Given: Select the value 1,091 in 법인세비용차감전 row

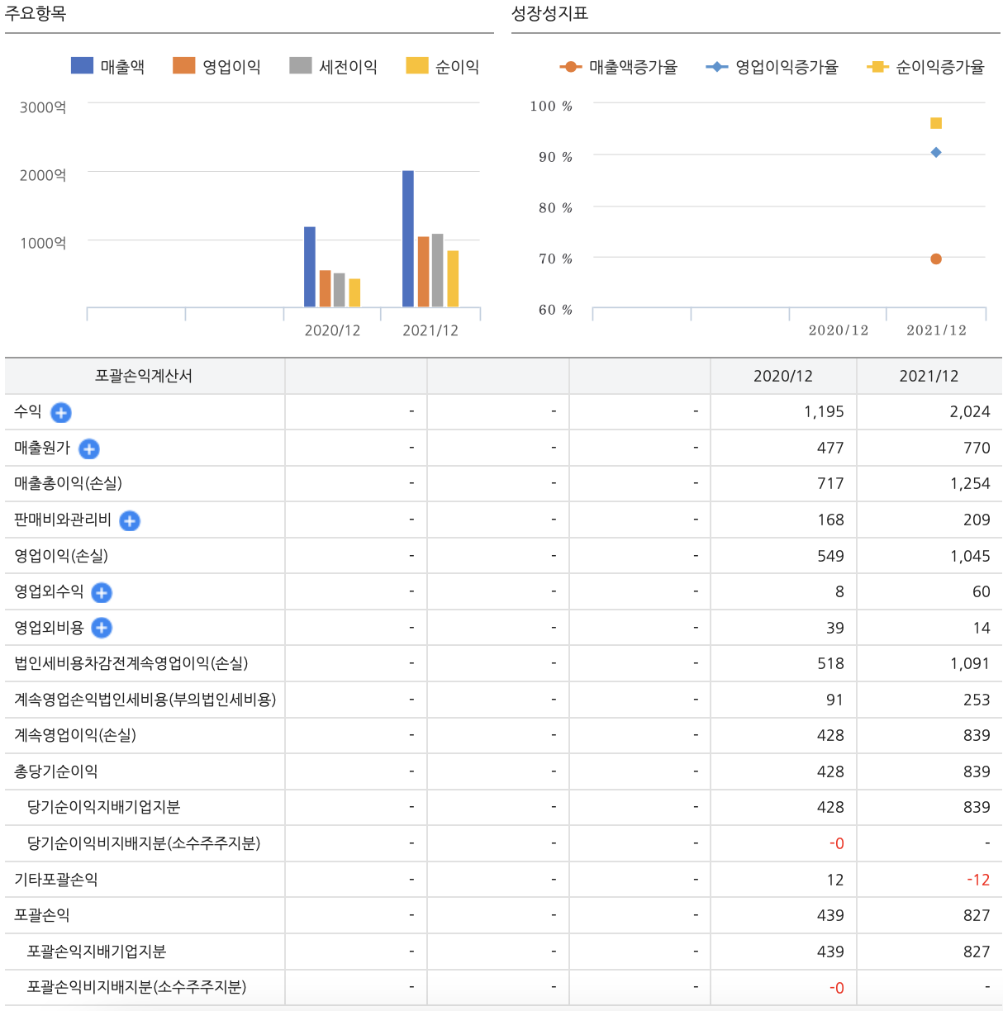Looking at the screenshot, I should [x=970, y=663].
